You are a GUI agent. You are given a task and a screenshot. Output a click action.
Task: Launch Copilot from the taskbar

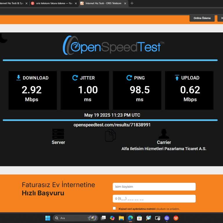point(112,218)
